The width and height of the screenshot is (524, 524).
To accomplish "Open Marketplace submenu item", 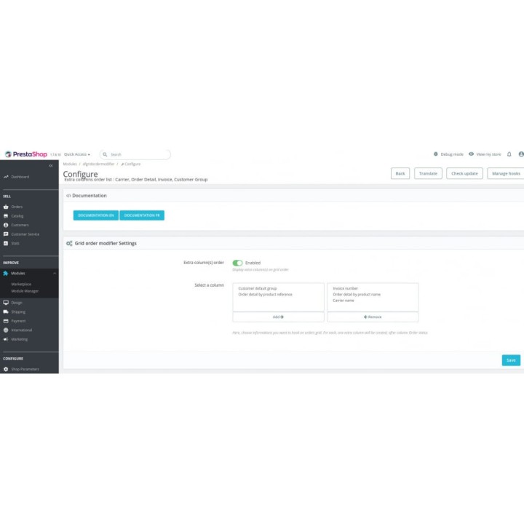I will [x=21, y=284].
